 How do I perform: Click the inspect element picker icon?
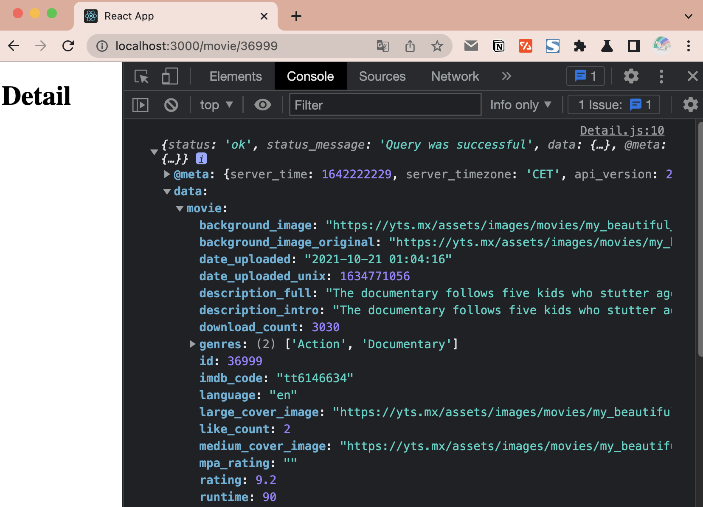pyautogui.click(x=141, y=76)
